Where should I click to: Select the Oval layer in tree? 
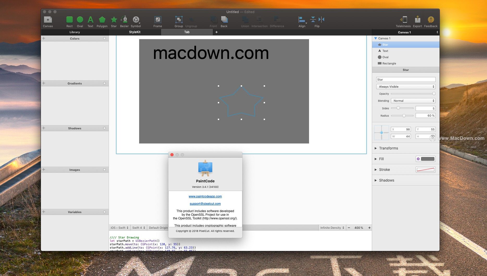pyautogui.click(x=406, y=57)
